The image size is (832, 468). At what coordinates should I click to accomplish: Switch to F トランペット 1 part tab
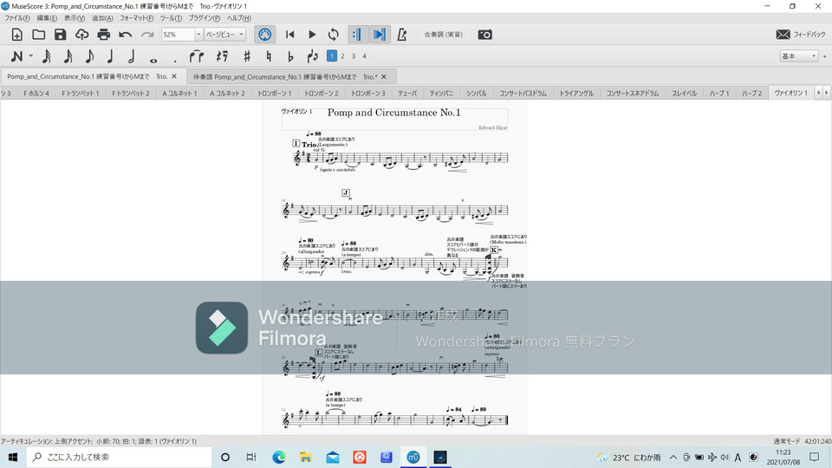pyautogui.click(x=81, y=94)
